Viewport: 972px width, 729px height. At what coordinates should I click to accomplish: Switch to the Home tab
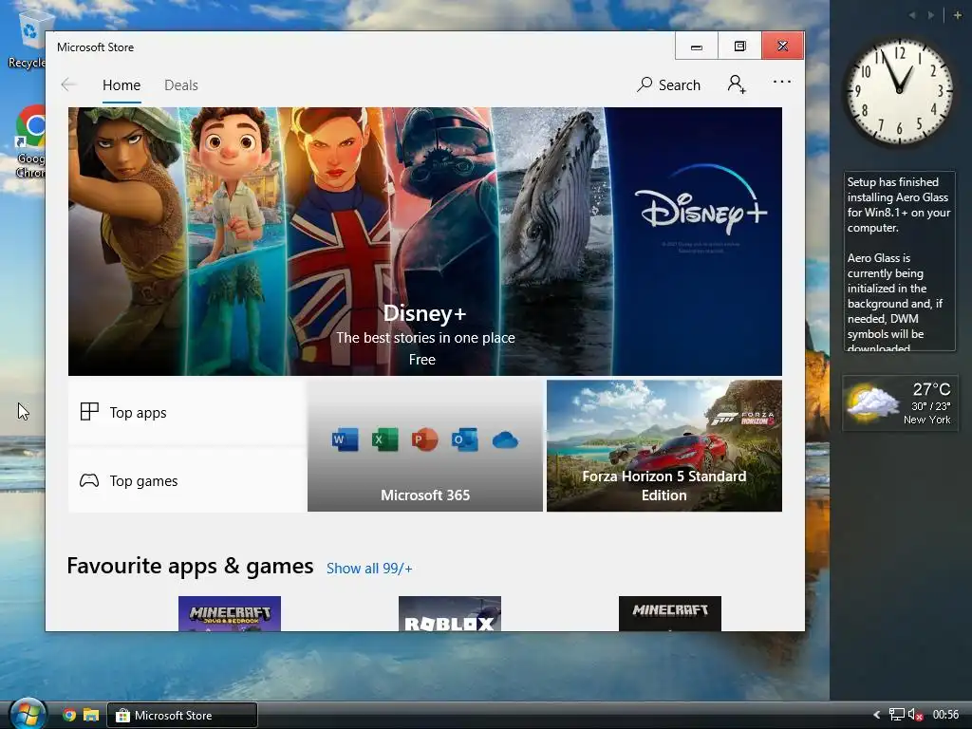tap(121, 84)
